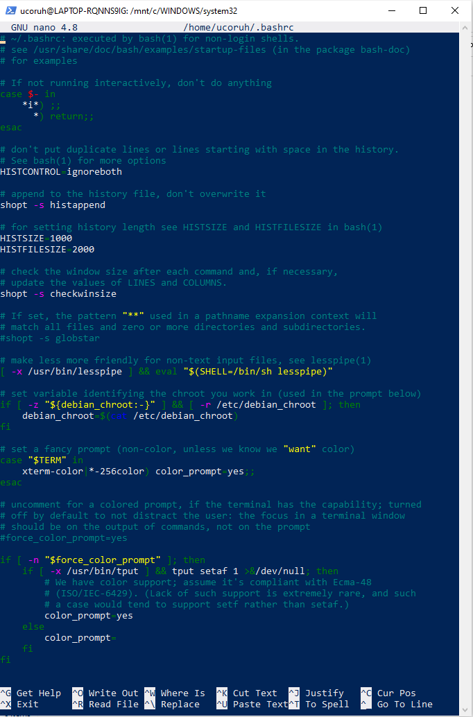Click the Go To Line shortcut
The width and height of the screenshot is (473, 717).
397,705
